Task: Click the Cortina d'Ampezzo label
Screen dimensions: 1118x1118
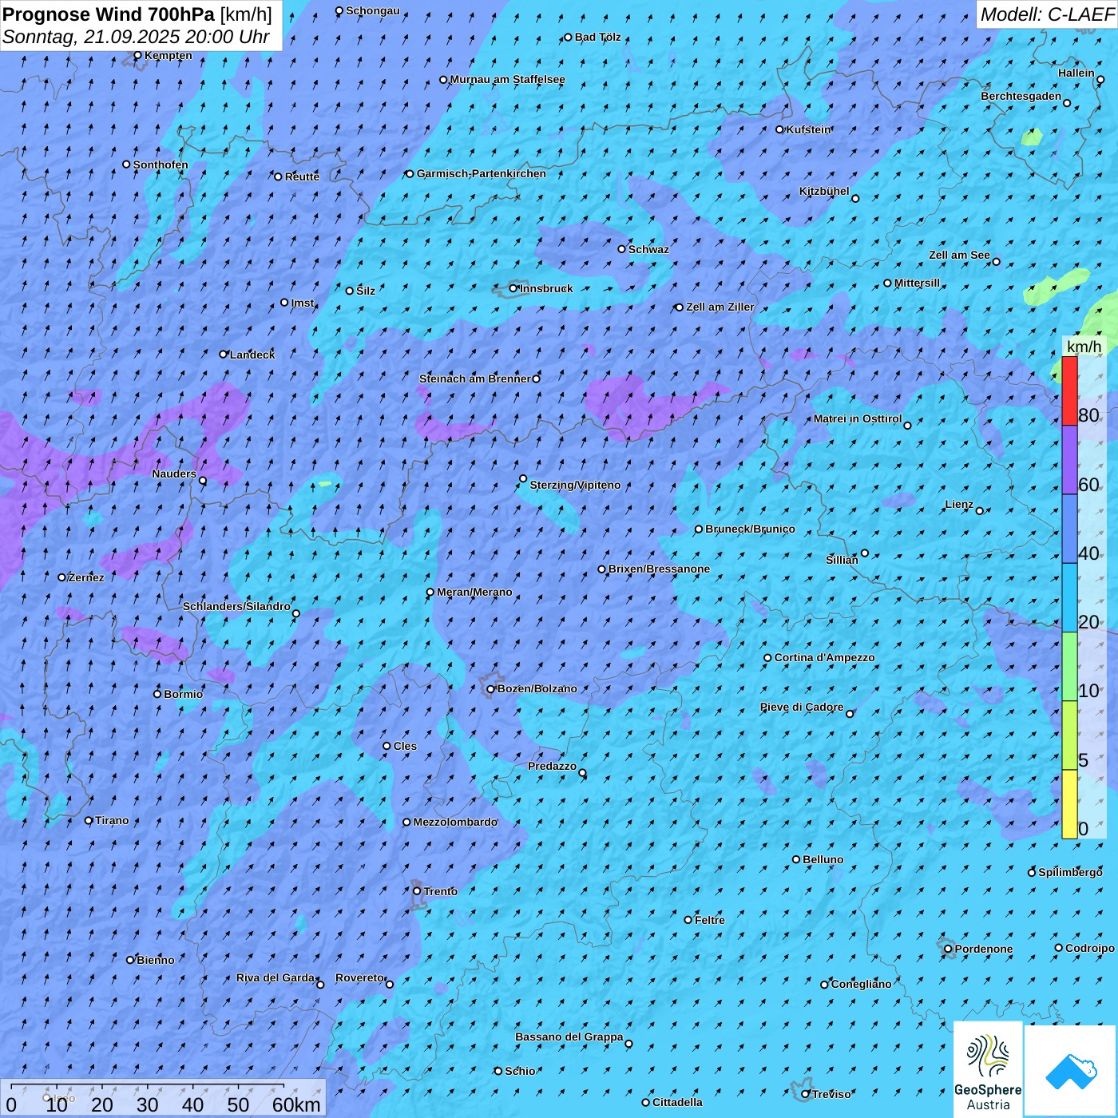Action: (825, 657)
